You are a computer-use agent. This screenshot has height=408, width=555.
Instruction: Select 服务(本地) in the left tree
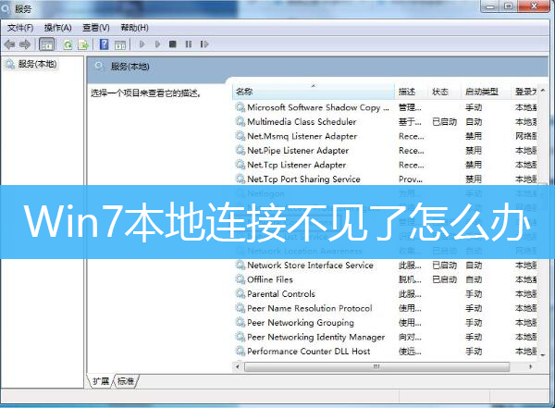pyautogui.click(x=31, y=64)
